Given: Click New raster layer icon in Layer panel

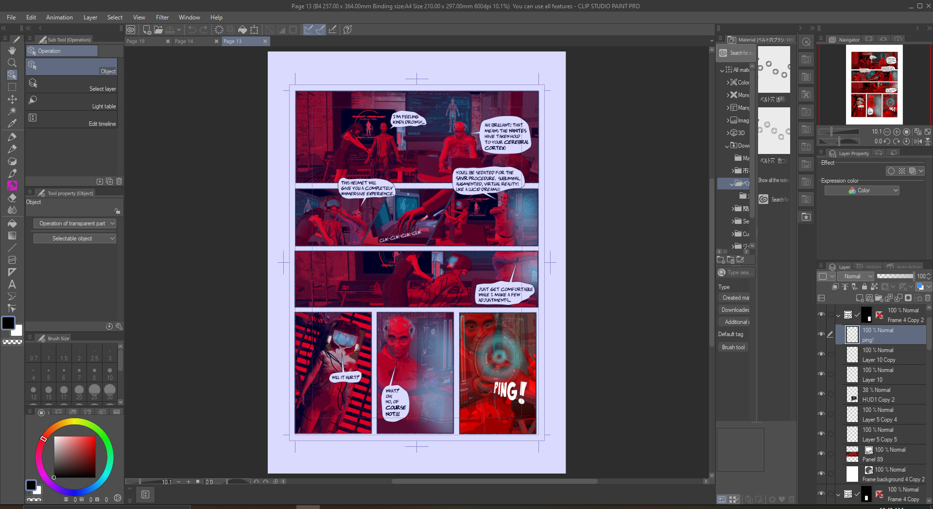Looking at the screenshot, I should coord(860,298).
